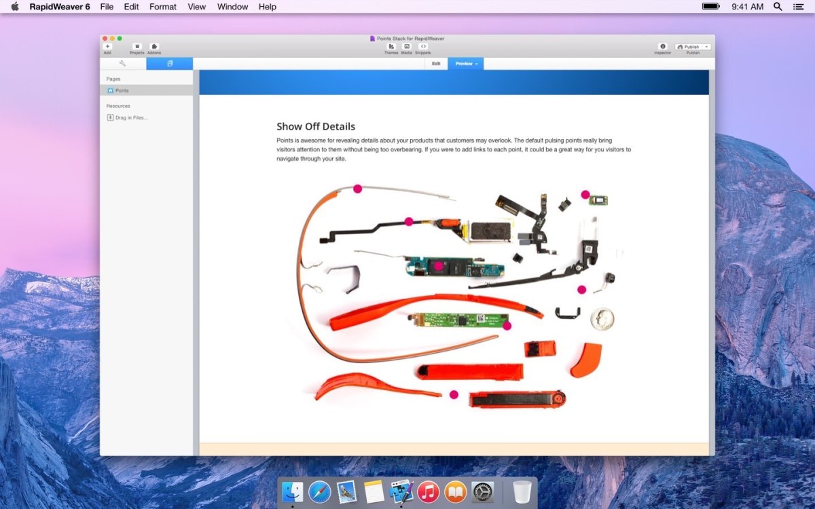Open the Projects window from toolbar
Viewport: 815px width, 509px height.
(x=137, y=47)
